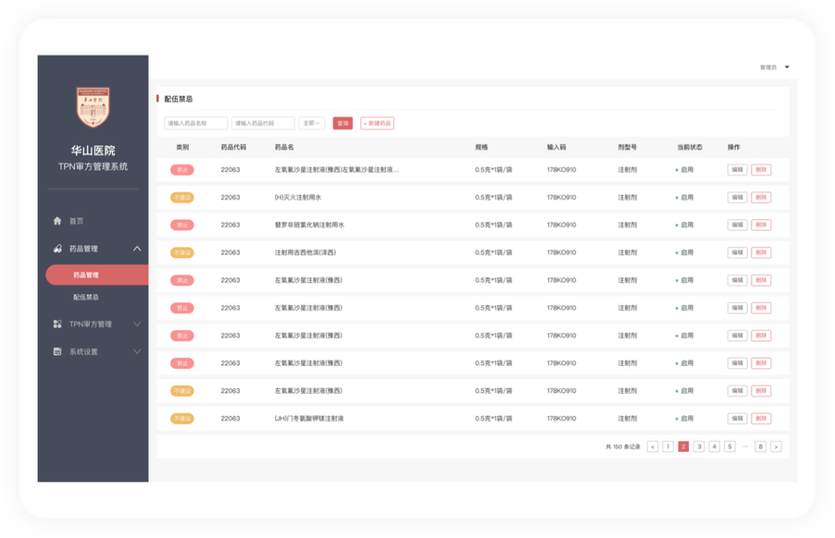Go to the previous page arrow
The height and width of the screenshot is (538, 835).
click(x=653, y=446)
